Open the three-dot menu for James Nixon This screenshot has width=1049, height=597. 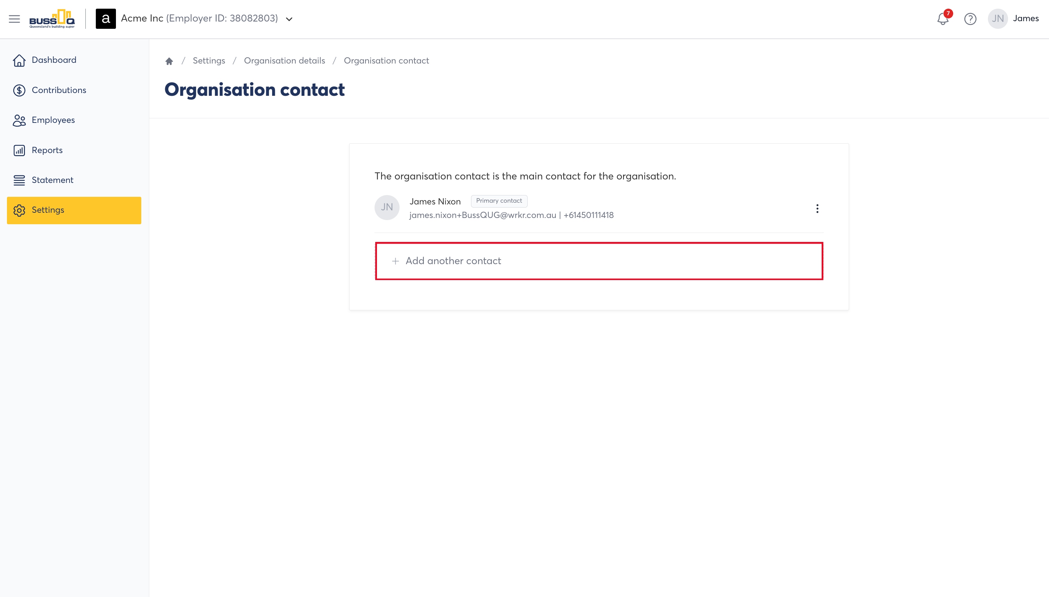[817, 209]
